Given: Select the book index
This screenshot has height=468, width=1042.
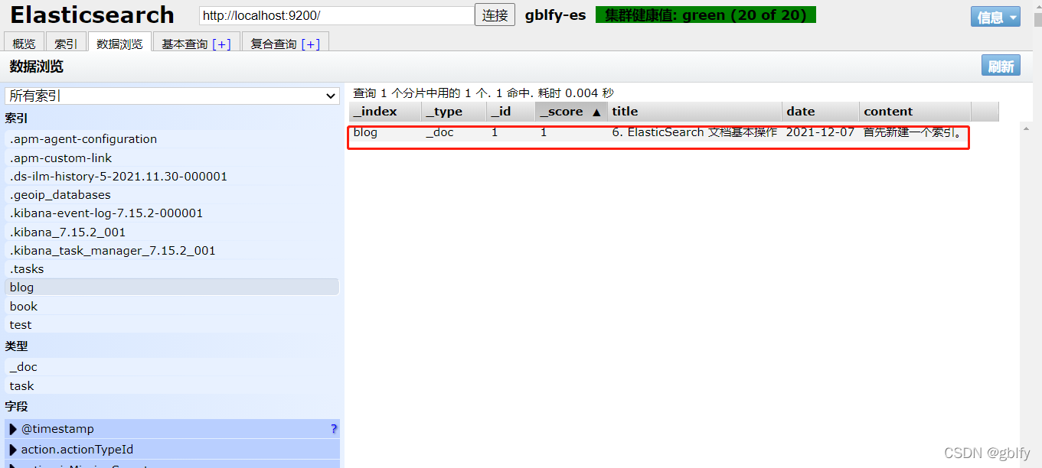Looking at the screenshot, I should coord(172,306).
